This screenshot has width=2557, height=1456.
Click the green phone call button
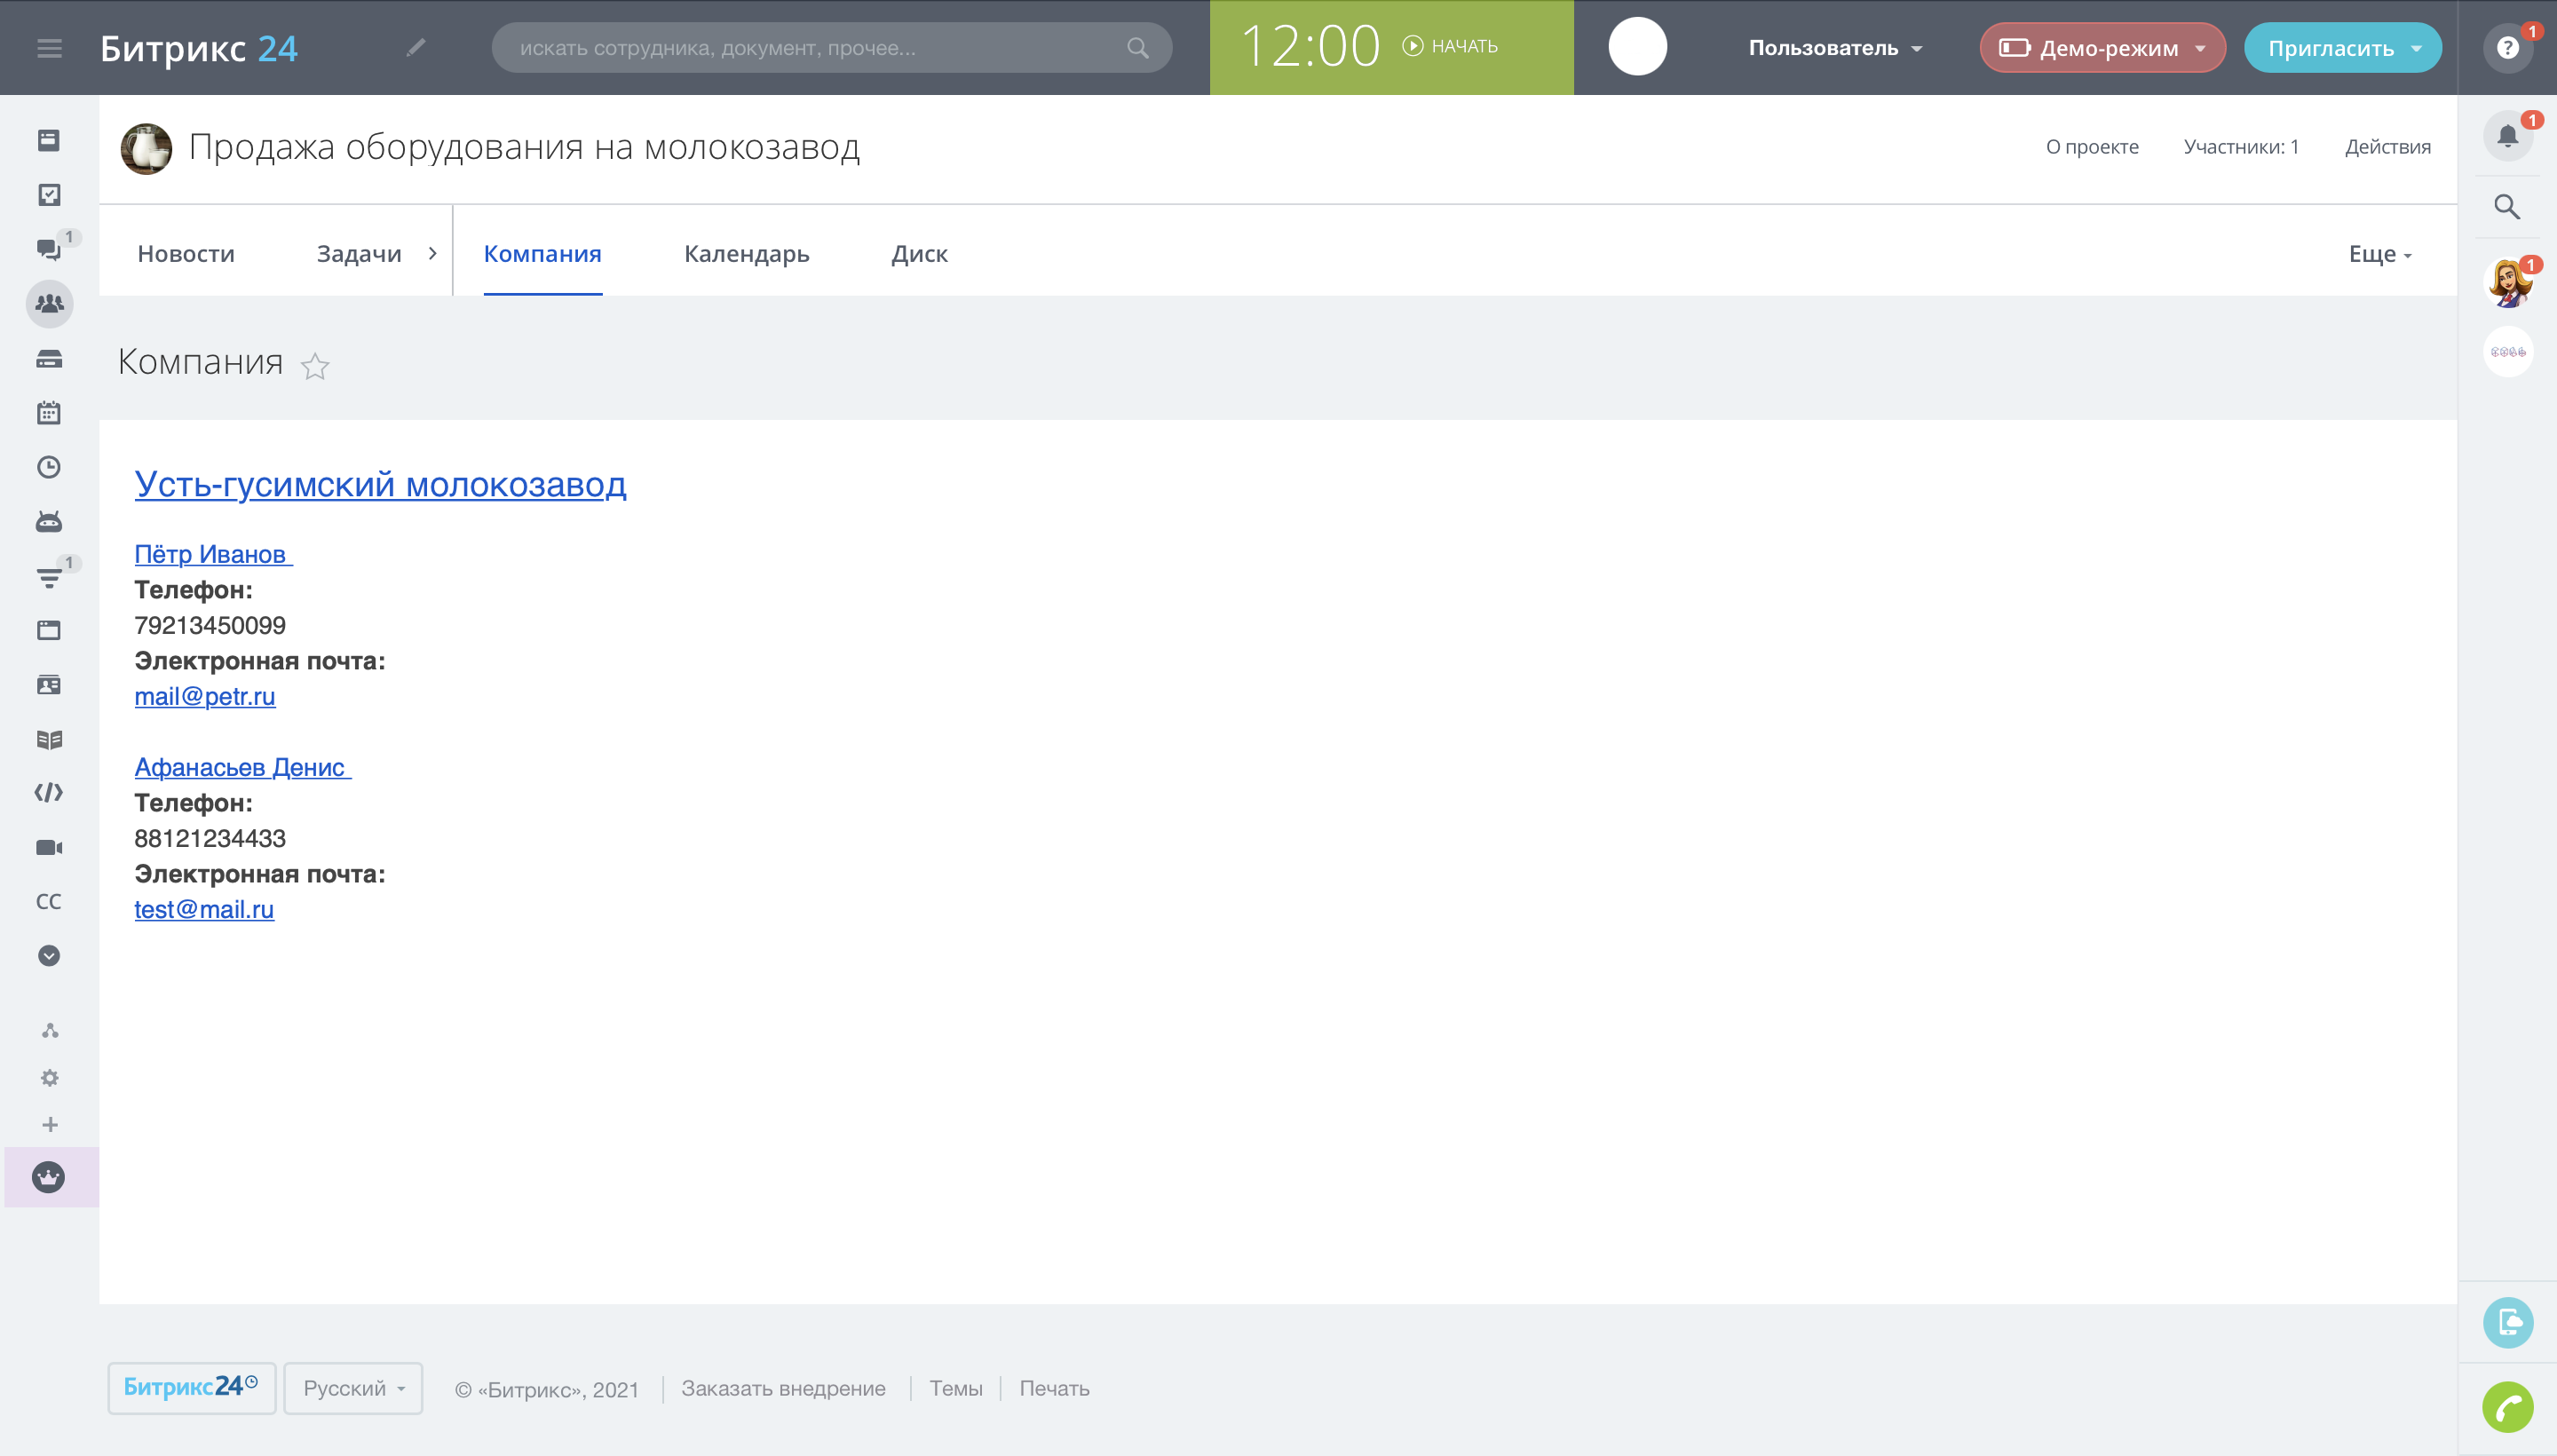[2506, 1407]
